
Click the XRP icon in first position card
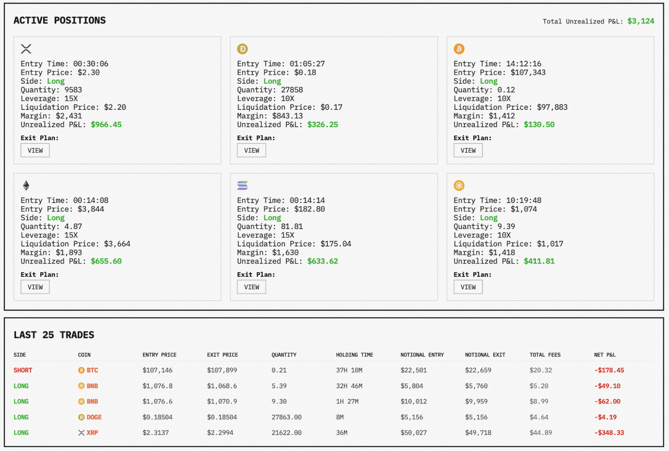tap(26, 49)
